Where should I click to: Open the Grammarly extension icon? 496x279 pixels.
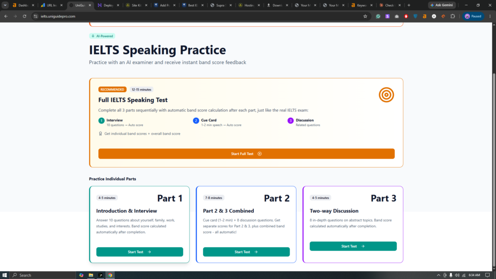pos(378,16)
